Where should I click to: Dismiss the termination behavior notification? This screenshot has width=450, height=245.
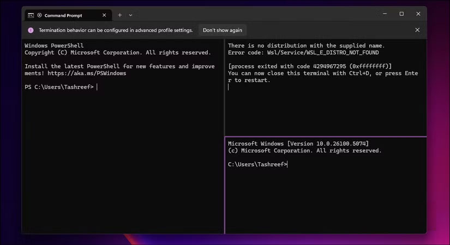point(417,30)
